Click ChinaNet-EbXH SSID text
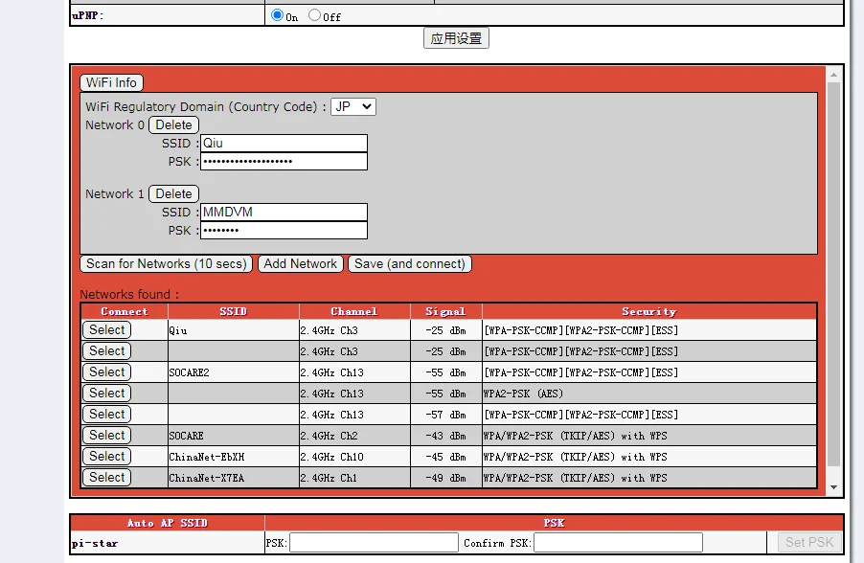 207,458
